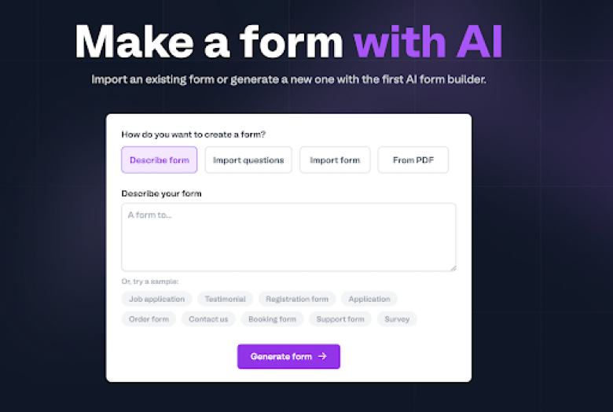Select the Application sample chip
This screenshot has width=613, height=412.
pos(369,299)
